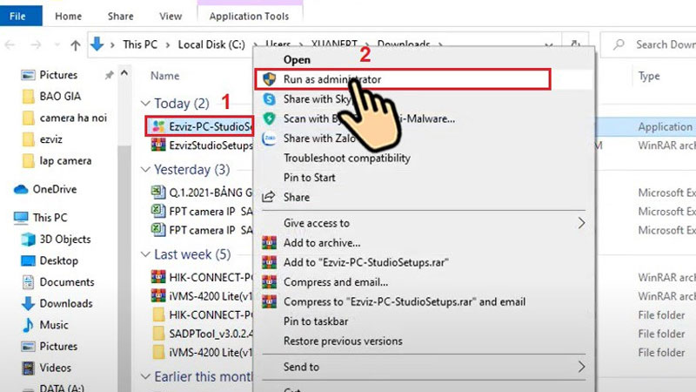Choose Run as administrator

pyautogui.click(x=403, y=79)
